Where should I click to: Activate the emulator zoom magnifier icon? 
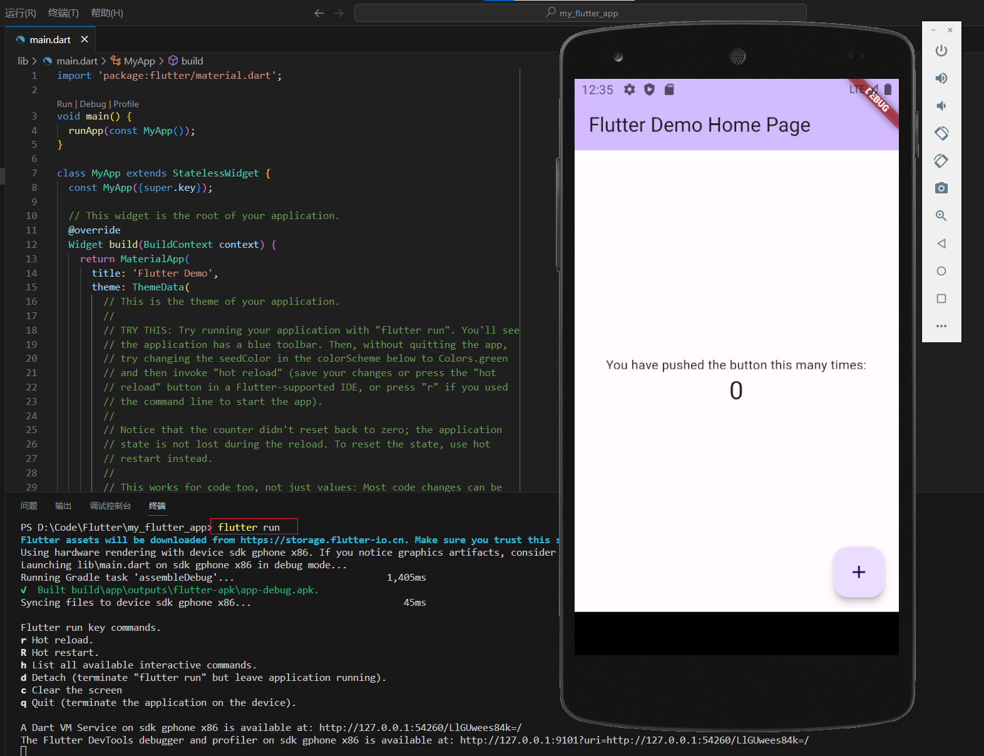pos(941,216)
